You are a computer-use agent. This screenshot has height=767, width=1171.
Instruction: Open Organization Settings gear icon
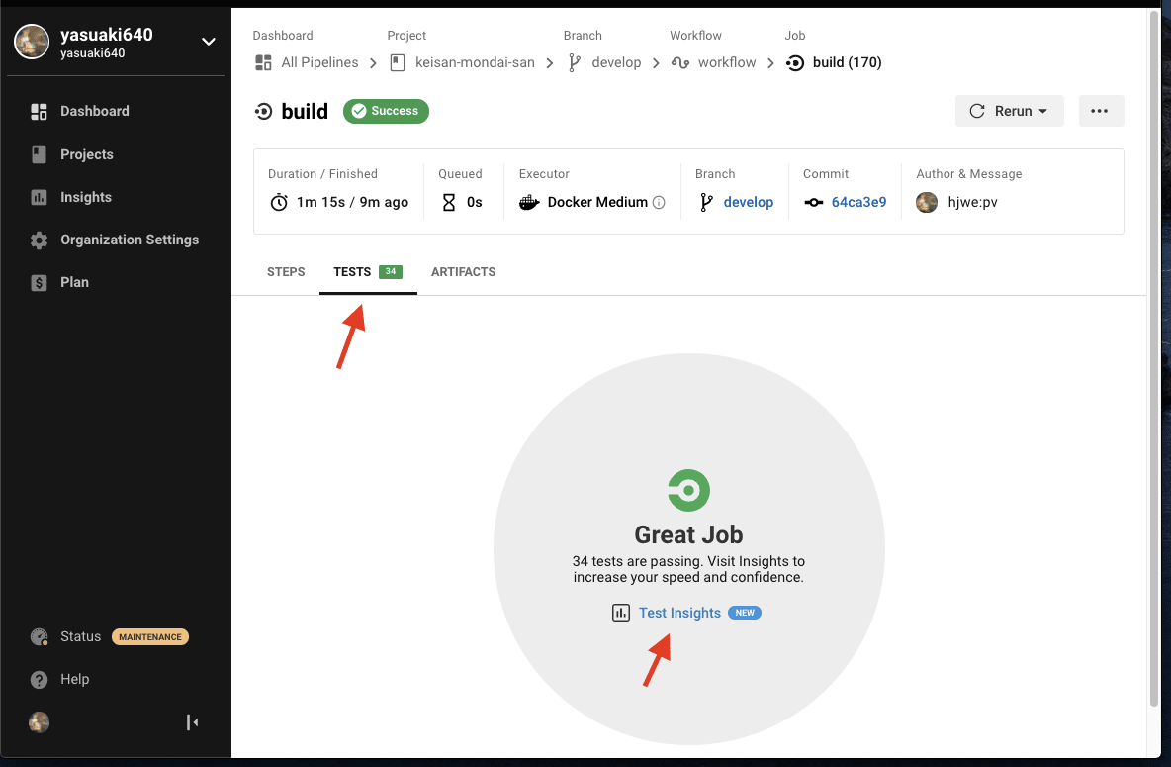pos(39,240)
